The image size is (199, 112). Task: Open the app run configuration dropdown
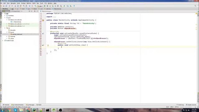click(40, 6)
